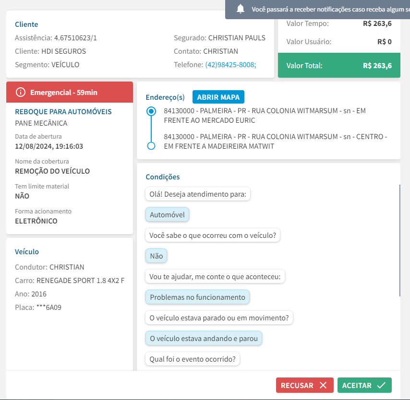The height and width of the screenshot is (400, 410).
Task: Click the X icon on Recusar
Action: point(323,385)
